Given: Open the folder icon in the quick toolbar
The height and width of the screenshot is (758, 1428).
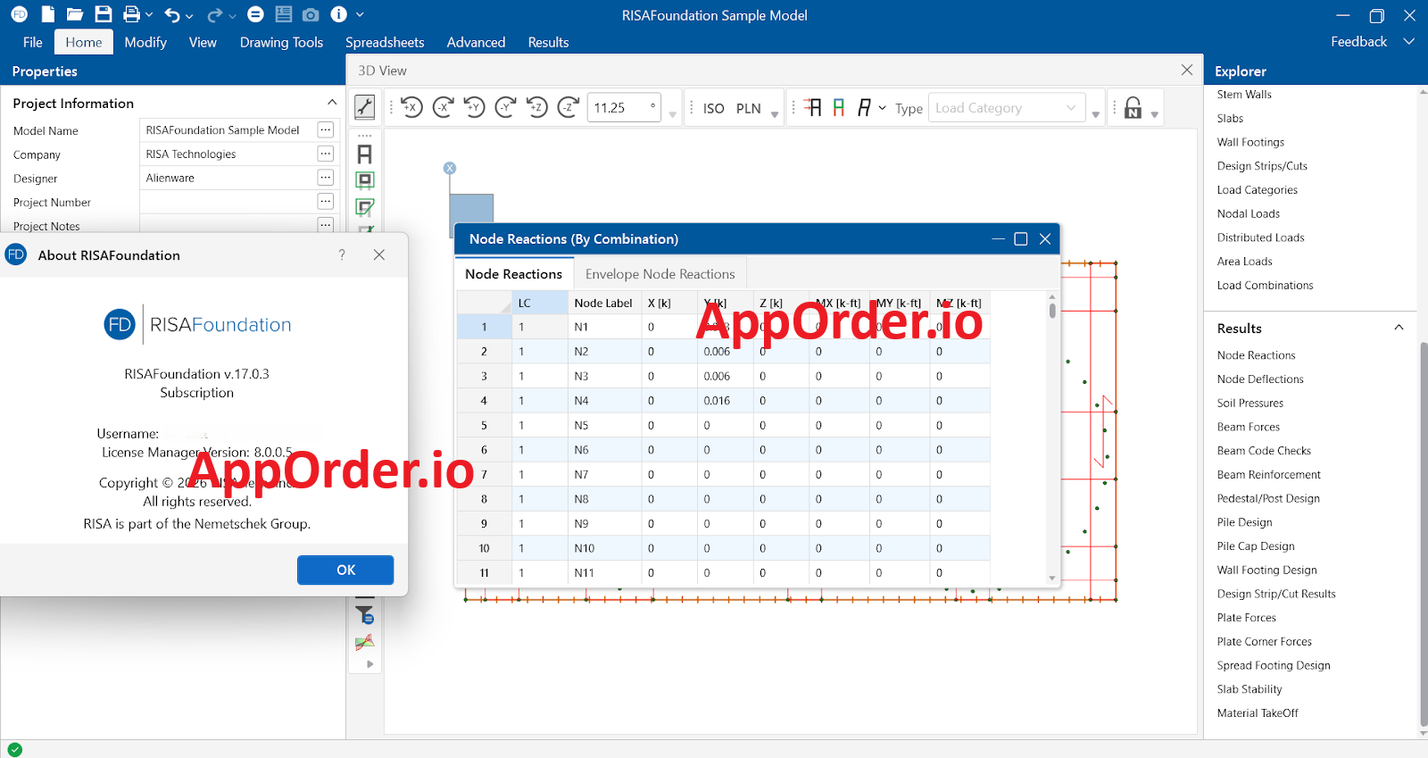Looking at the screenshot, I should pos(75,14).
